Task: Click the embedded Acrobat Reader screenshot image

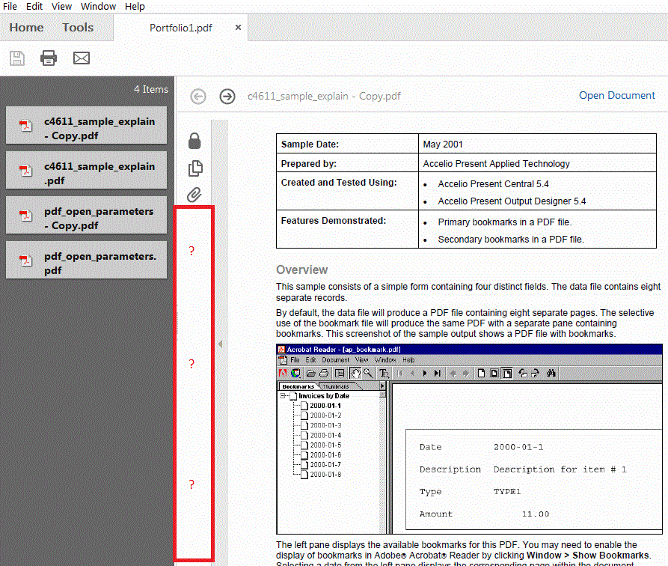Action: [x=469, y=439]
